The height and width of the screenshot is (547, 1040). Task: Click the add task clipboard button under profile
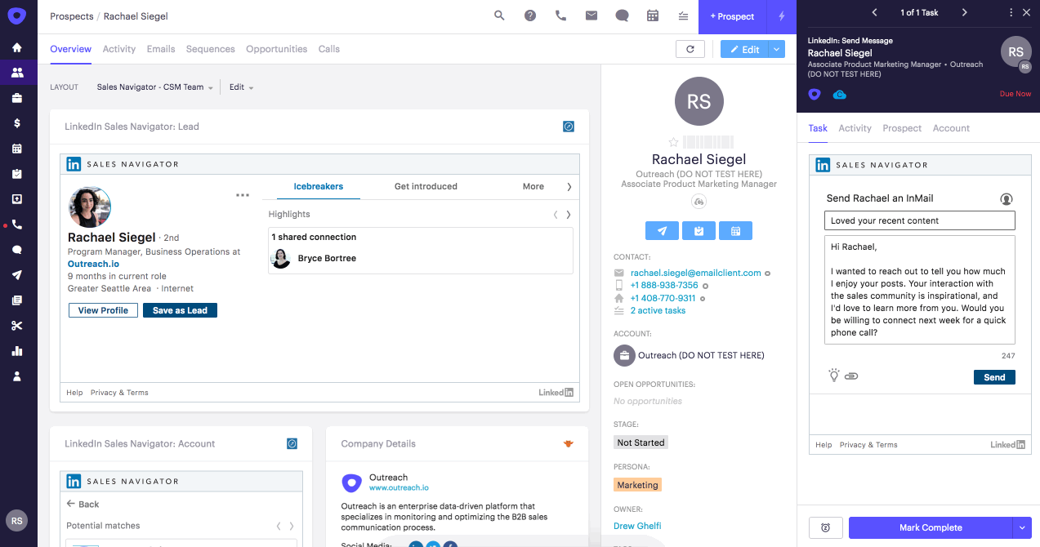[x=699, y=231]
